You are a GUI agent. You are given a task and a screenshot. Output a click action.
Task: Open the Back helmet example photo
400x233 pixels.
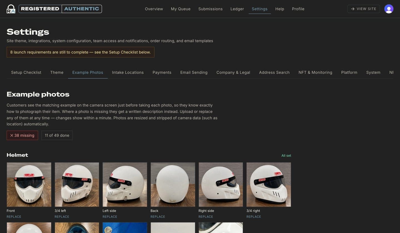coord(173,184)
